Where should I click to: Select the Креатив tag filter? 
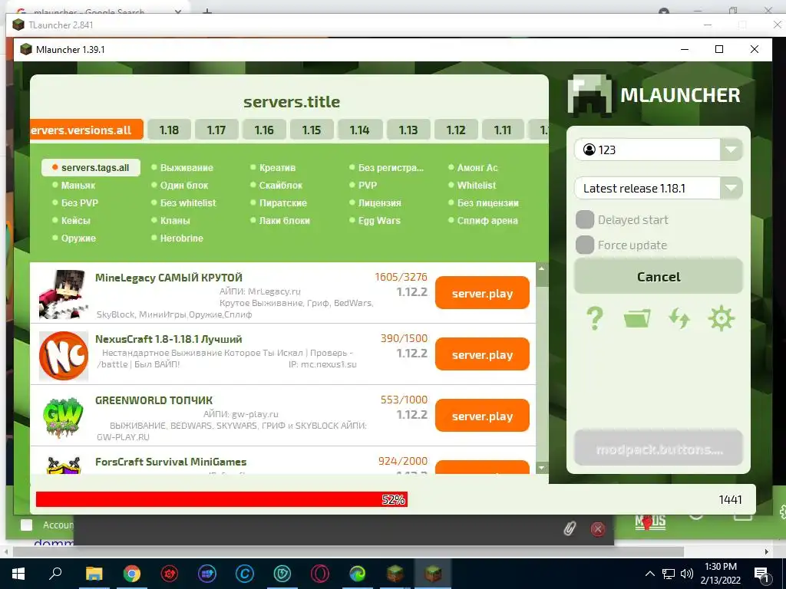click(272, 168)
